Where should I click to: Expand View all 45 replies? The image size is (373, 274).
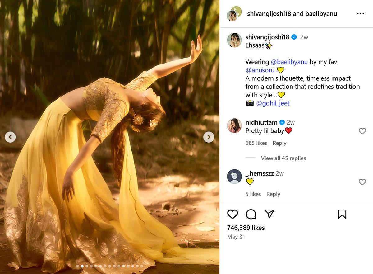coord(283,158)
